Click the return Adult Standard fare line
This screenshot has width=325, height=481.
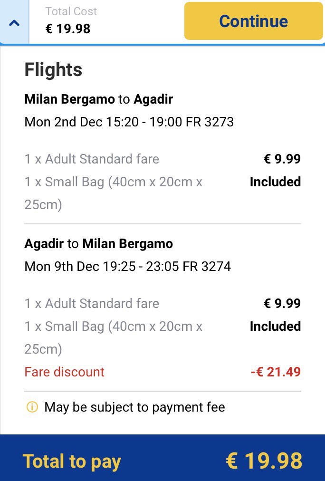[92, 303]
